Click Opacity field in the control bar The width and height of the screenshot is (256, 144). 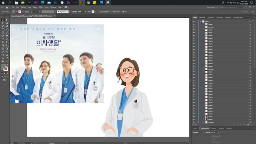[81, 12]
